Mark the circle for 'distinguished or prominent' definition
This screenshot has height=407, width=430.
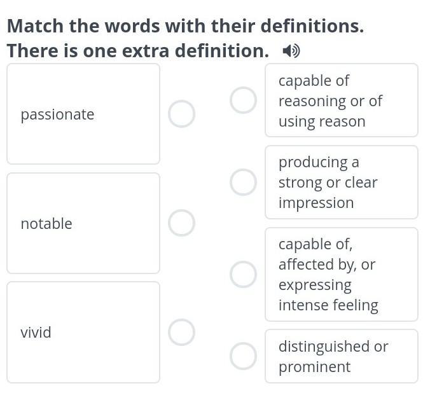243,356
